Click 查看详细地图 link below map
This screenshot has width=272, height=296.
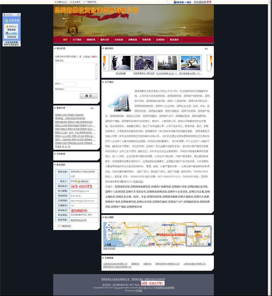coord(109,249)
